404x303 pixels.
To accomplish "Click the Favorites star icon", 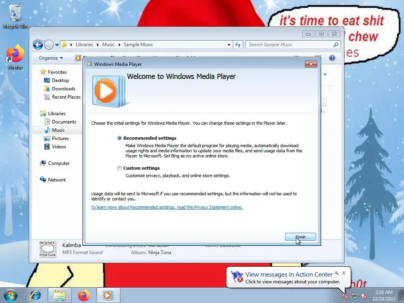I will (43, 72).
